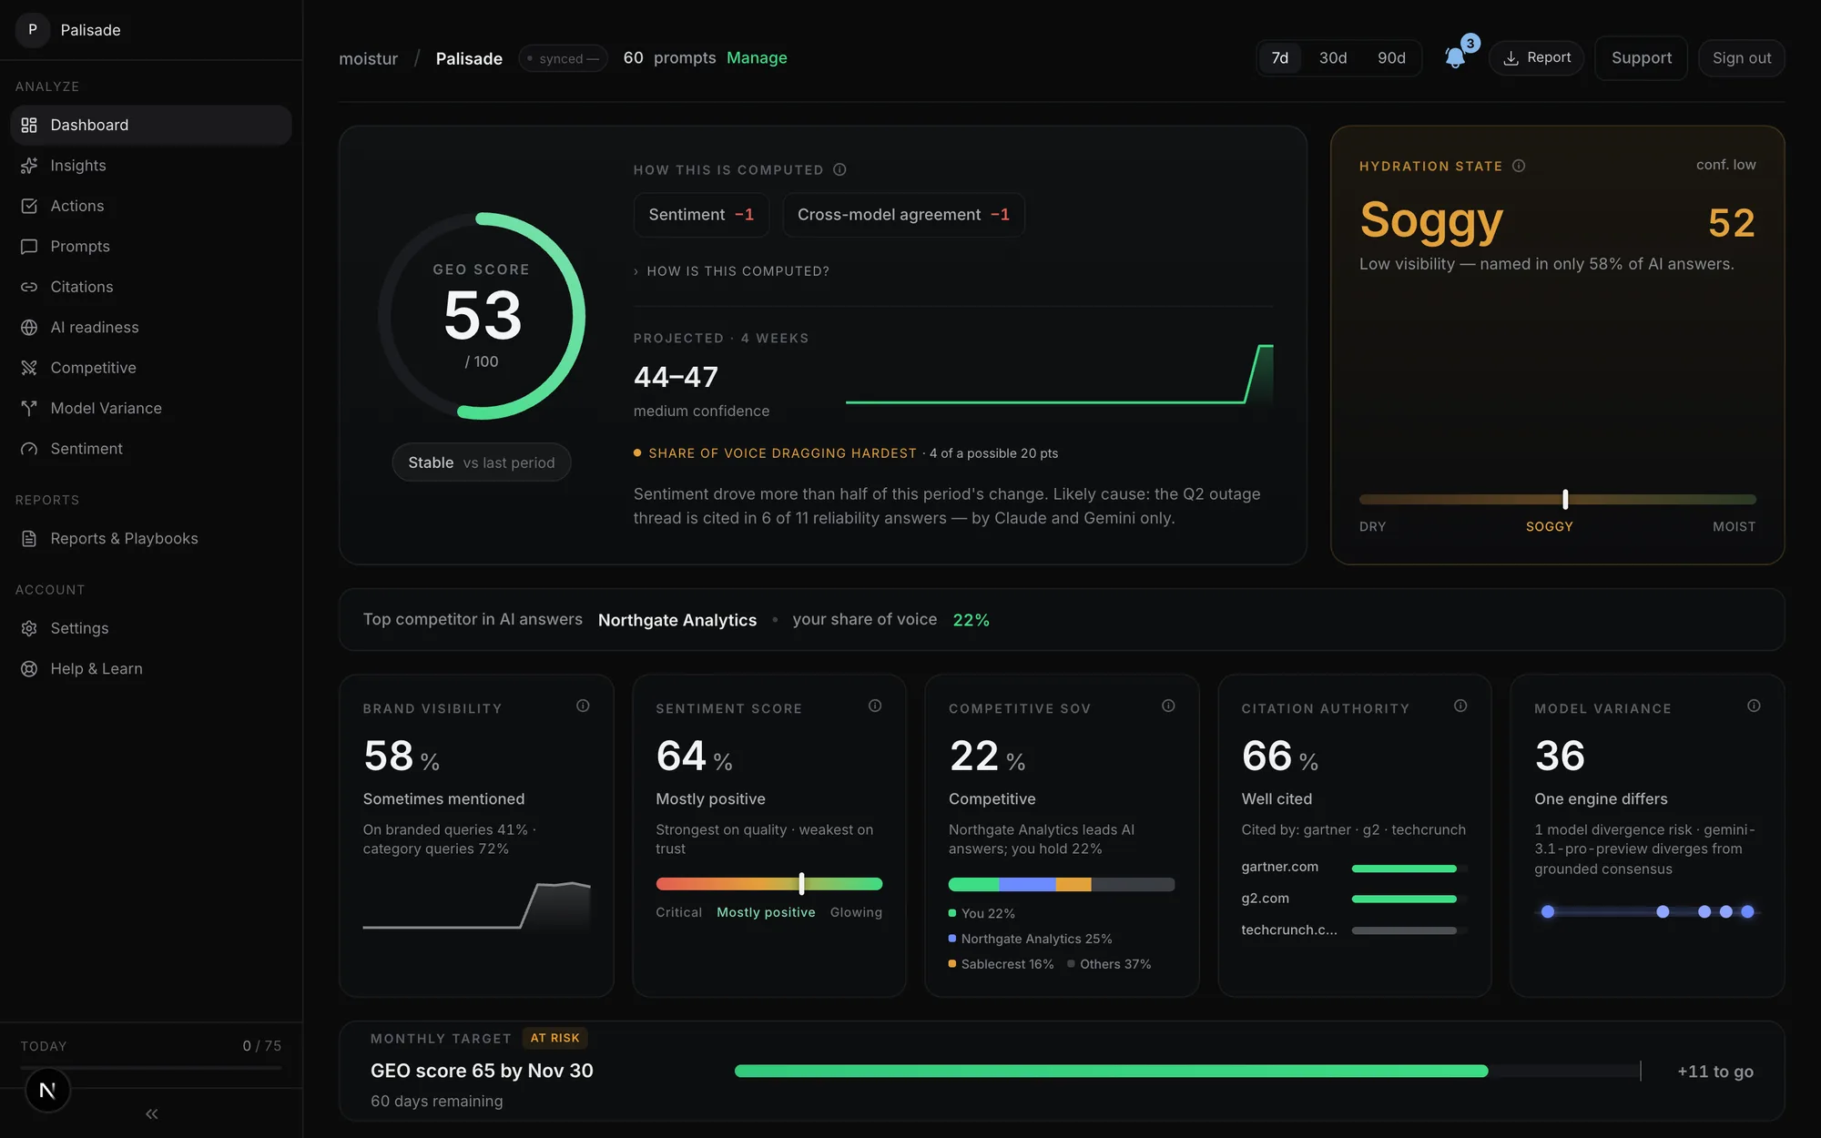The width and height of the screenshot is (1821, 1138).
Task: Open the Model Variance sidebar item
Action: pos(151,409)
